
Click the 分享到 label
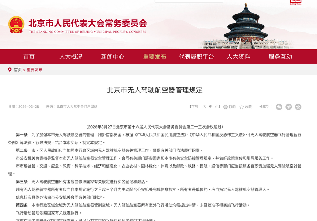(x=265, y=106)
